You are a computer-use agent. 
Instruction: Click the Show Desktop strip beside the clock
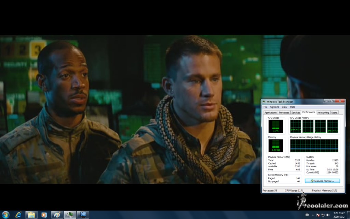tap(348, 215)
